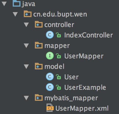Select IndexController in the project tree

point(89,35)
